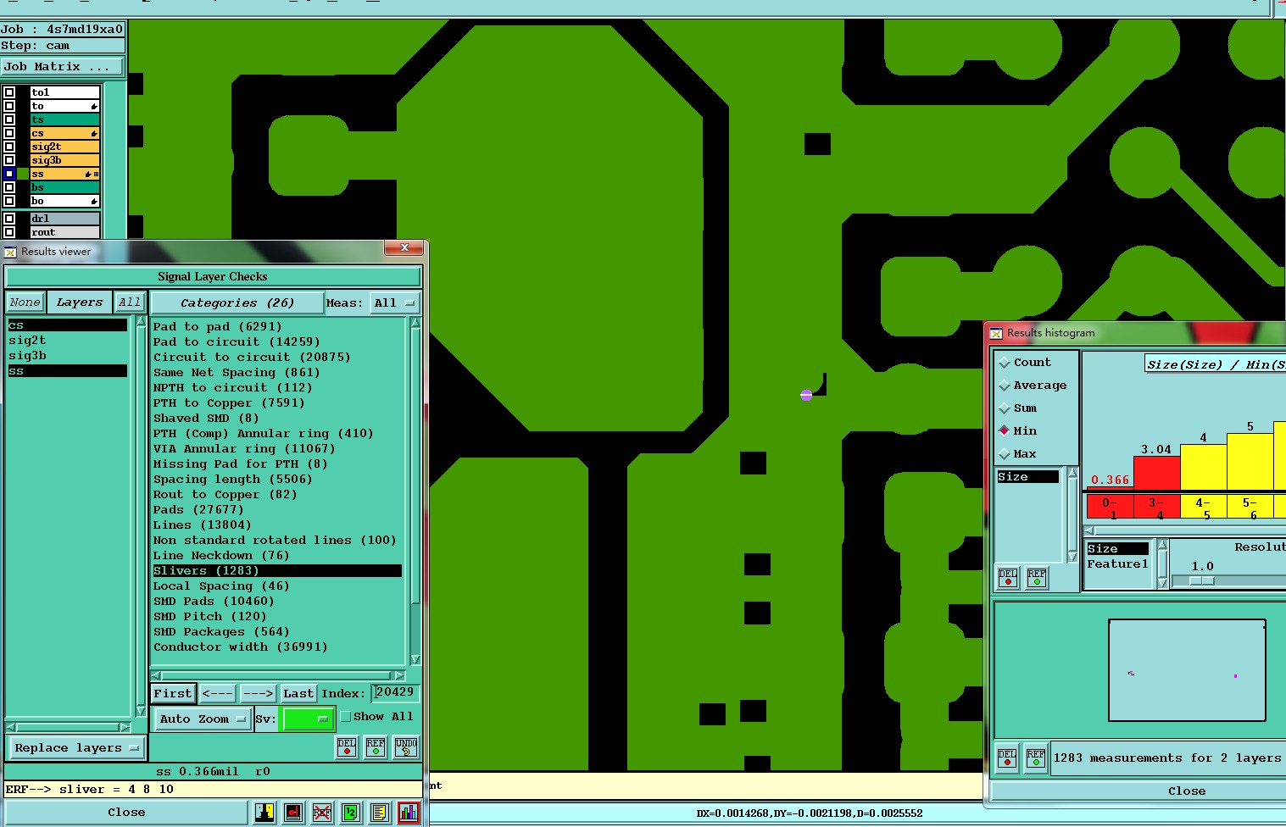Open the Replace layers dropdown

click(x=76, y=748)
